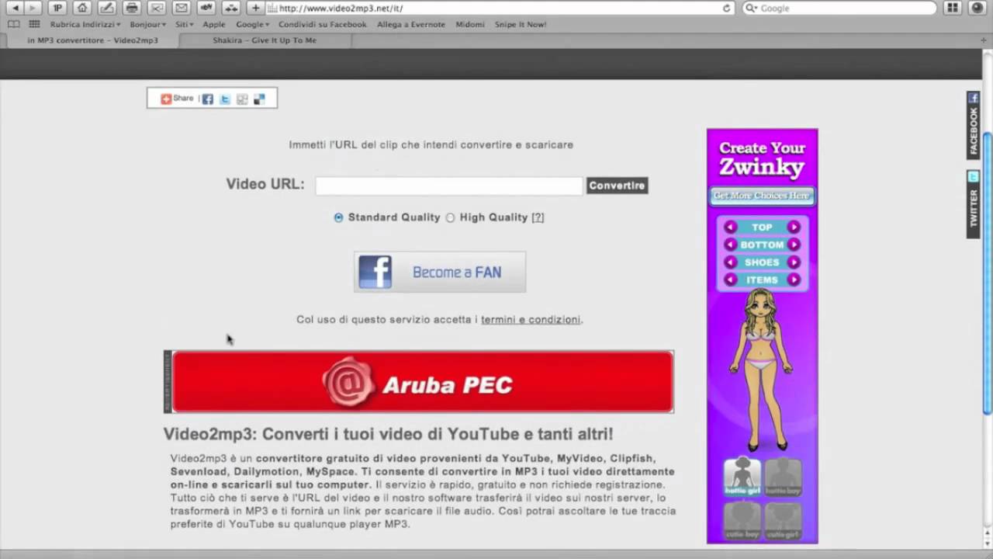Open termini e condizioni link
993x559 pixels.
point(531,319)
